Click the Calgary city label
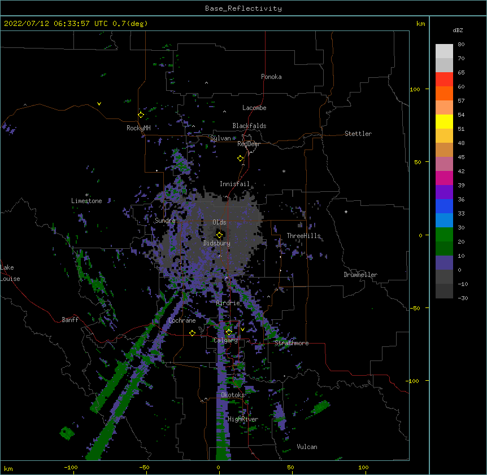487x475 pixels. tap(225, 340)
